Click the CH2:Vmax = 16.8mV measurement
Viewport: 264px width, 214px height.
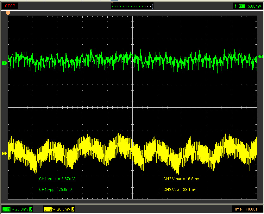coord(181,179)
